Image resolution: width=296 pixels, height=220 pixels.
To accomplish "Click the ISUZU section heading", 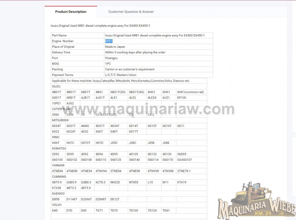I will [x=56, y=86].
